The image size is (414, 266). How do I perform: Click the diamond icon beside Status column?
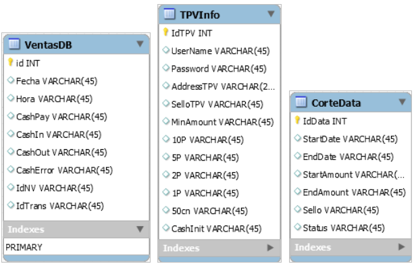298,227
